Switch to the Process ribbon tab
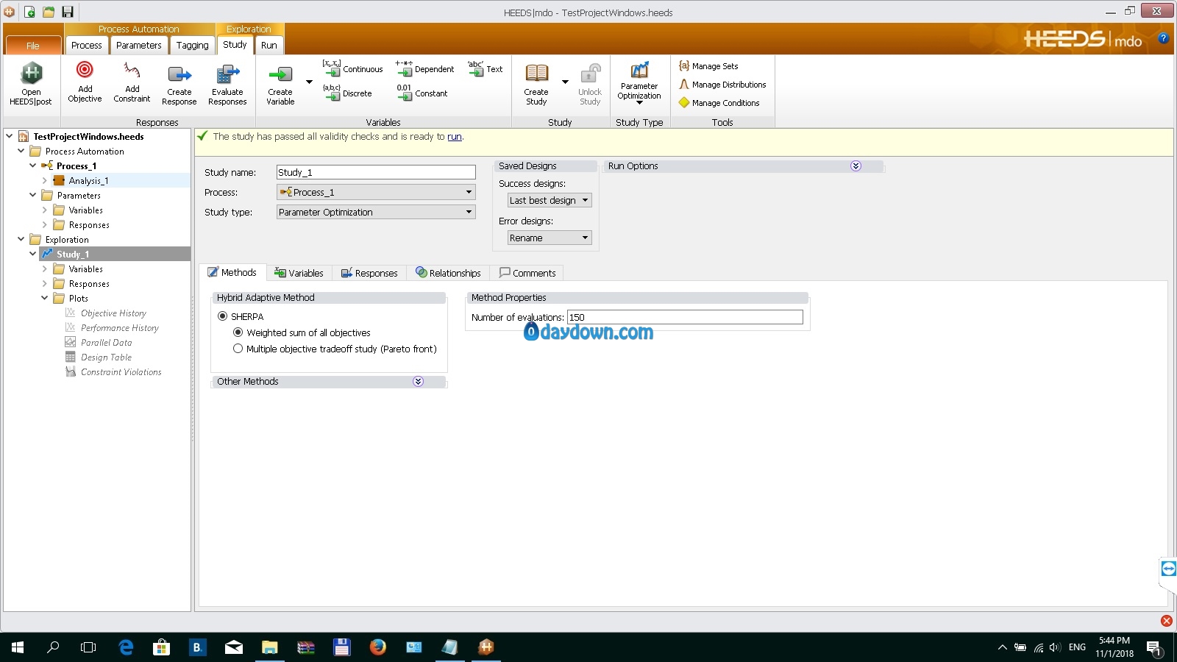The image size is (1177, 662). pos(87,45)
